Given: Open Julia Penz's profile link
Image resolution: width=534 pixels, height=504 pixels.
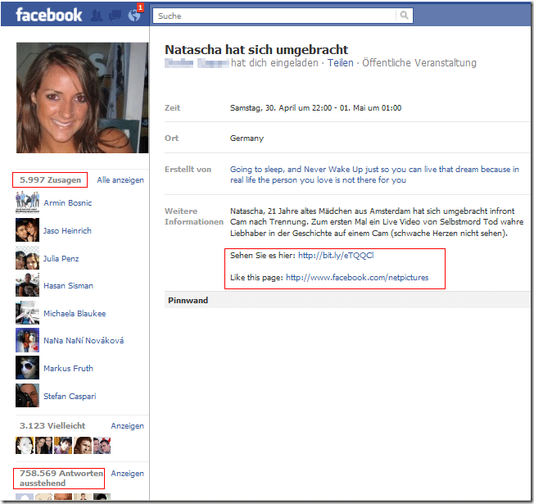Looking at the screenshot, I should point(61,259).
